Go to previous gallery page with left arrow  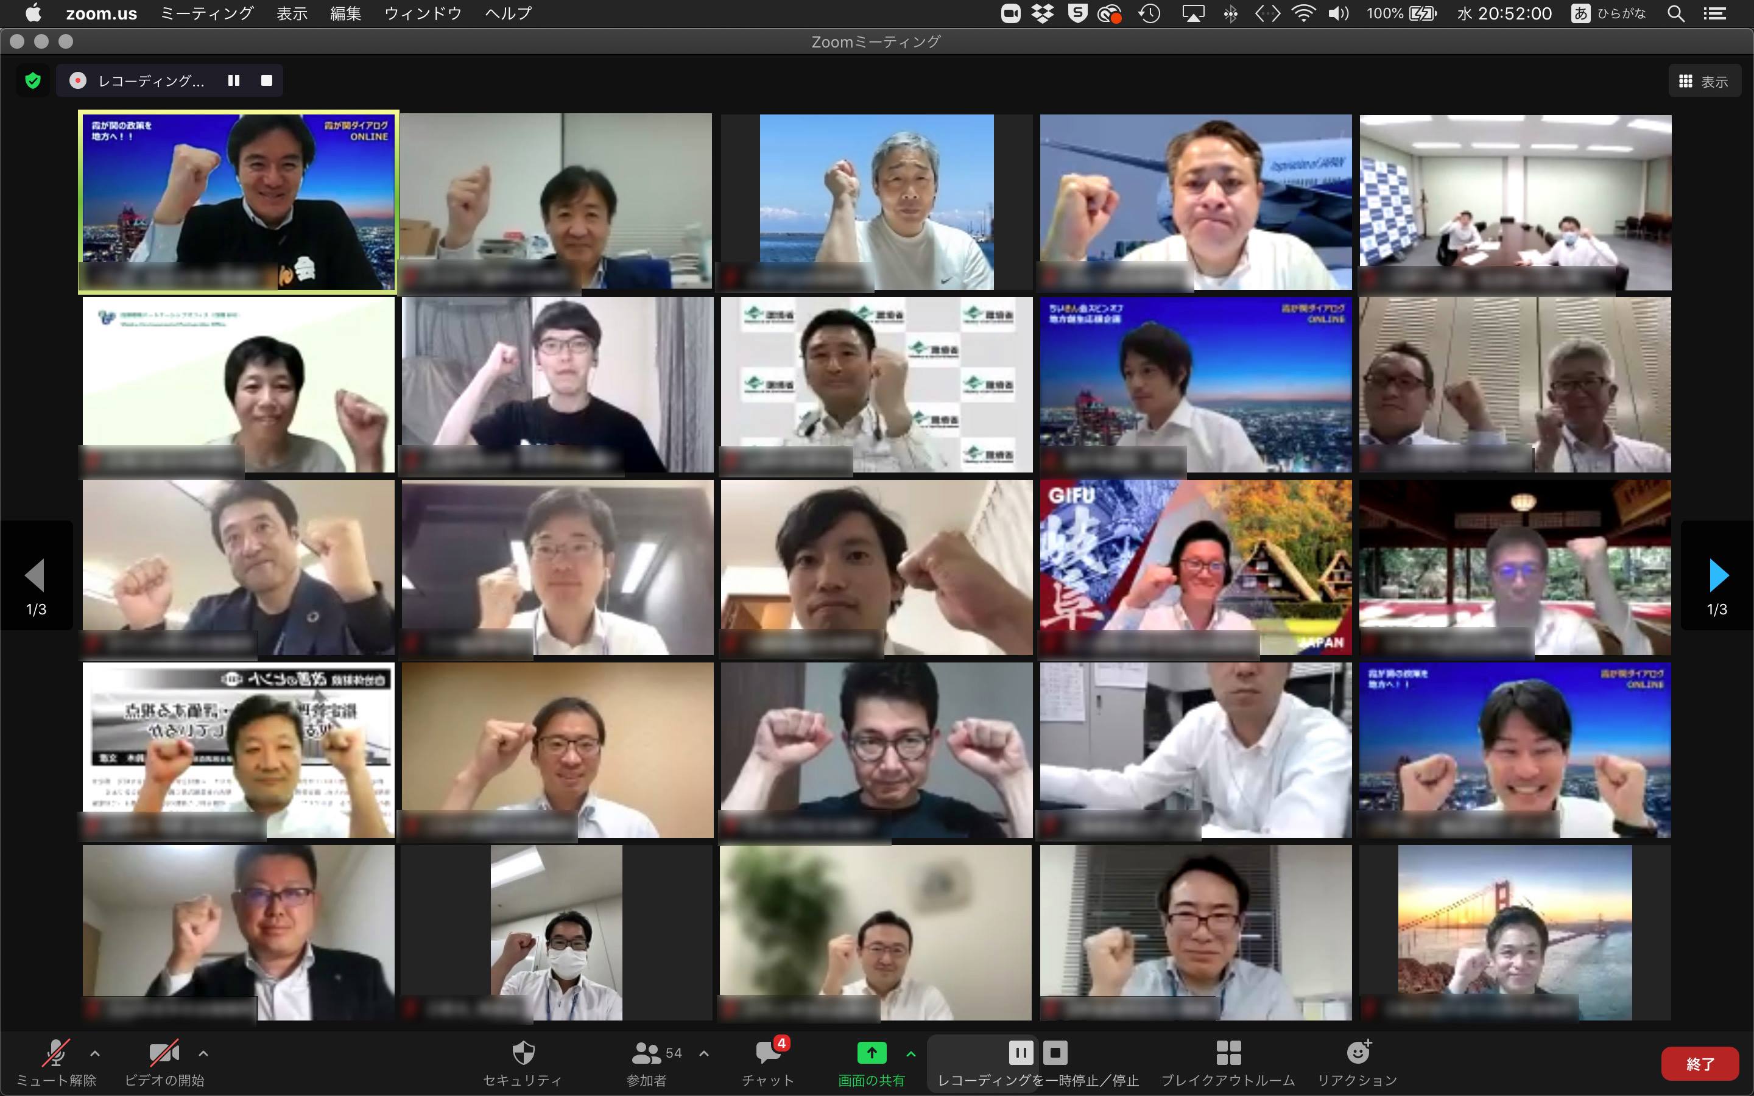(x=35, y=575)
